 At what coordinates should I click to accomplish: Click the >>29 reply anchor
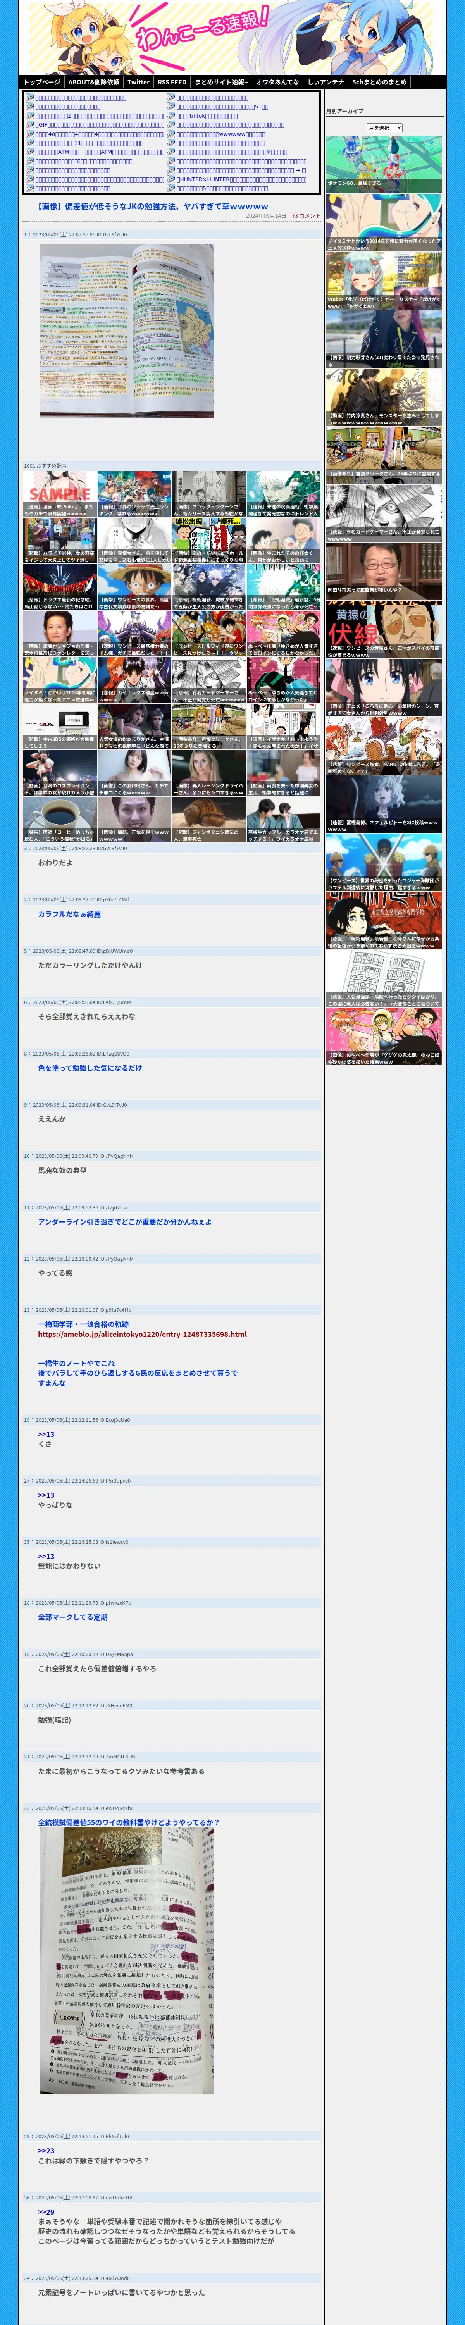(x=46, y=2212)
